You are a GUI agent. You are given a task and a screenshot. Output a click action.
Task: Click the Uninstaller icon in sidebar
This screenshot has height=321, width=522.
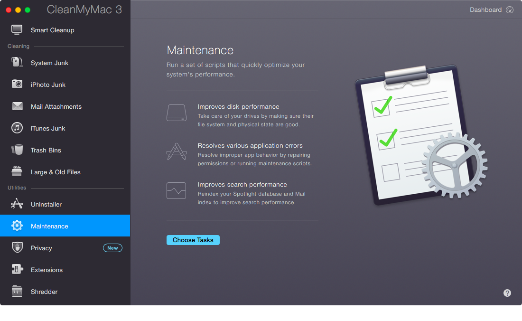coord(17,204)
